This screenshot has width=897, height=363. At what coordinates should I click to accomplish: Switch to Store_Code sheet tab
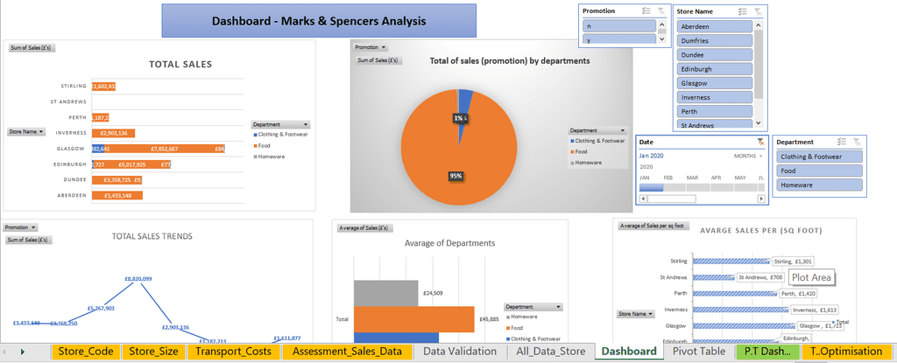click(86, 352)
